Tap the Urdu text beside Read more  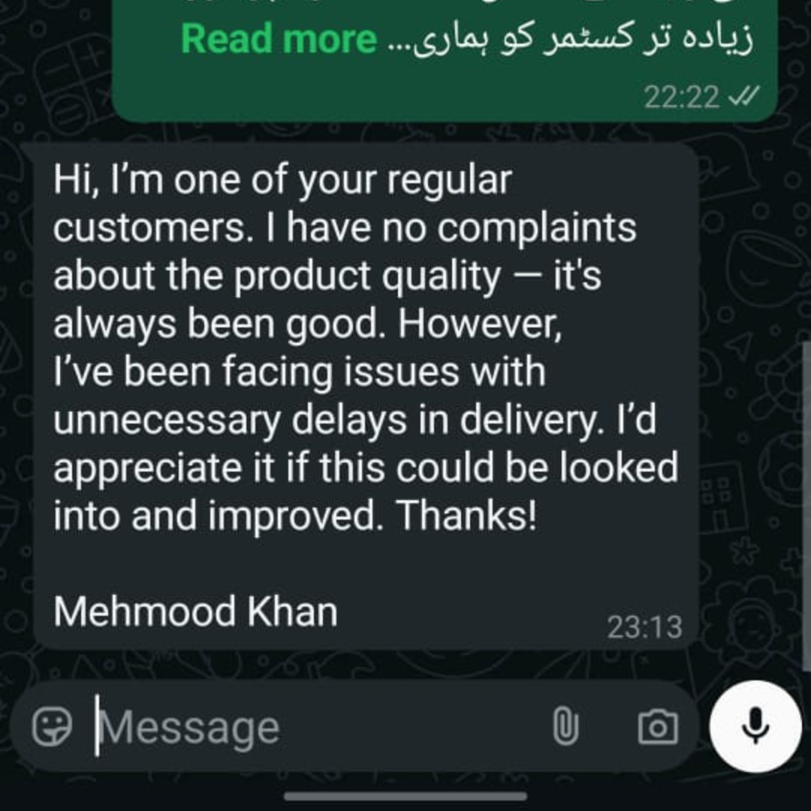[571, 39]
